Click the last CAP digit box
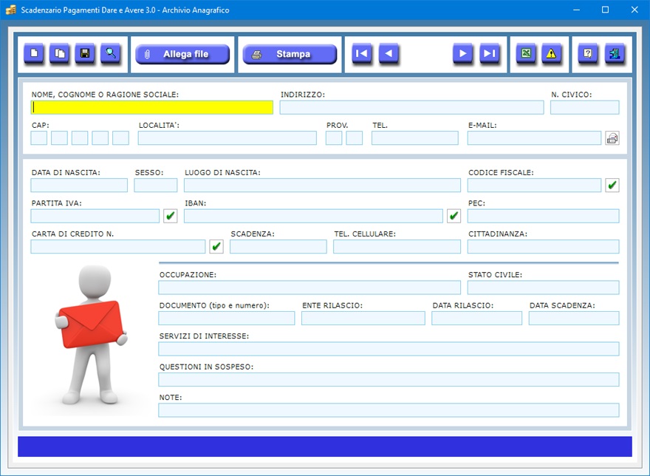Image resolution: width=650 pixels, height=476 pixels. 120,138
